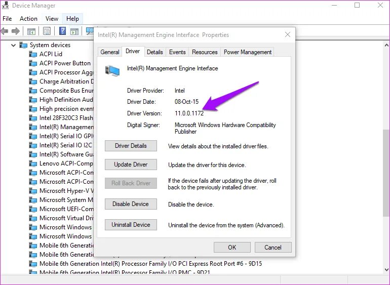This screenshot has width=390, height=285.
Task: Open the Action menu
Action: 28,19
